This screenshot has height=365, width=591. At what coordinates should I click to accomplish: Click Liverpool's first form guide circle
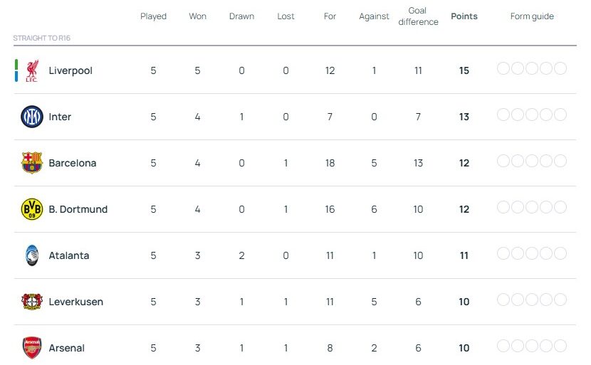[503, 68]
